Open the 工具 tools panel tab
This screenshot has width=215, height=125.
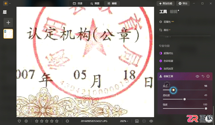163,12
